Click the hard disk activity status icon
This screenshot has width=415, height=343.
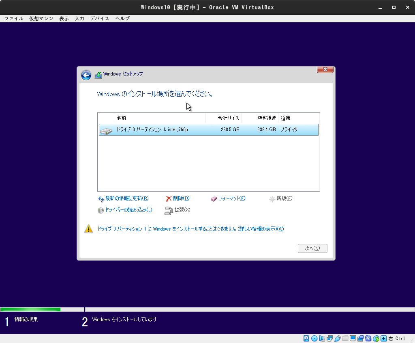click(306, 339)
